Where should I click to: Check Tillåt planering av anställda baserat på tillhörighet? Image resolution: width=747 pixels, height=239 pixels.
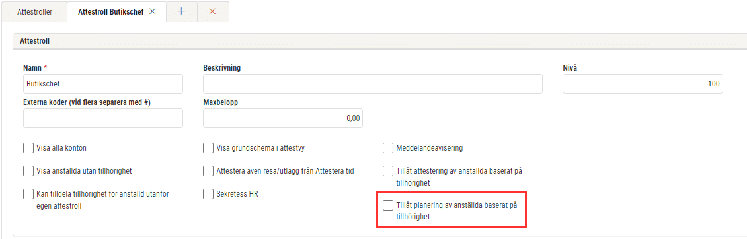tap(388, 205)
